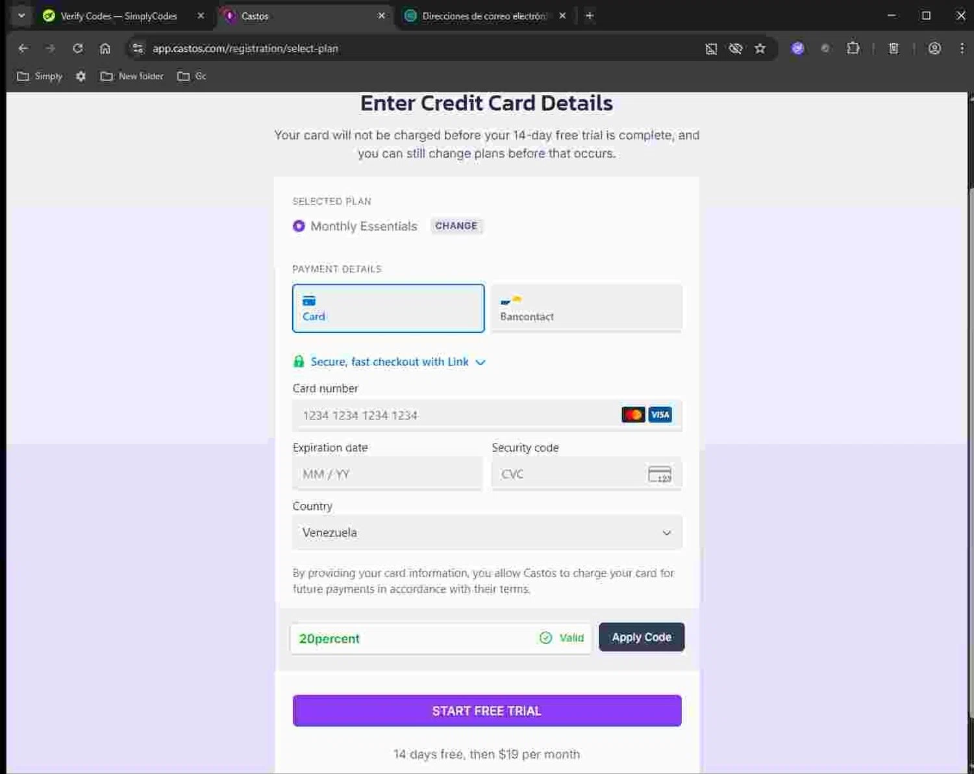Bookmark this page with the star icon
This screenshot has width=974, height=774.
(x=760, y=49)
